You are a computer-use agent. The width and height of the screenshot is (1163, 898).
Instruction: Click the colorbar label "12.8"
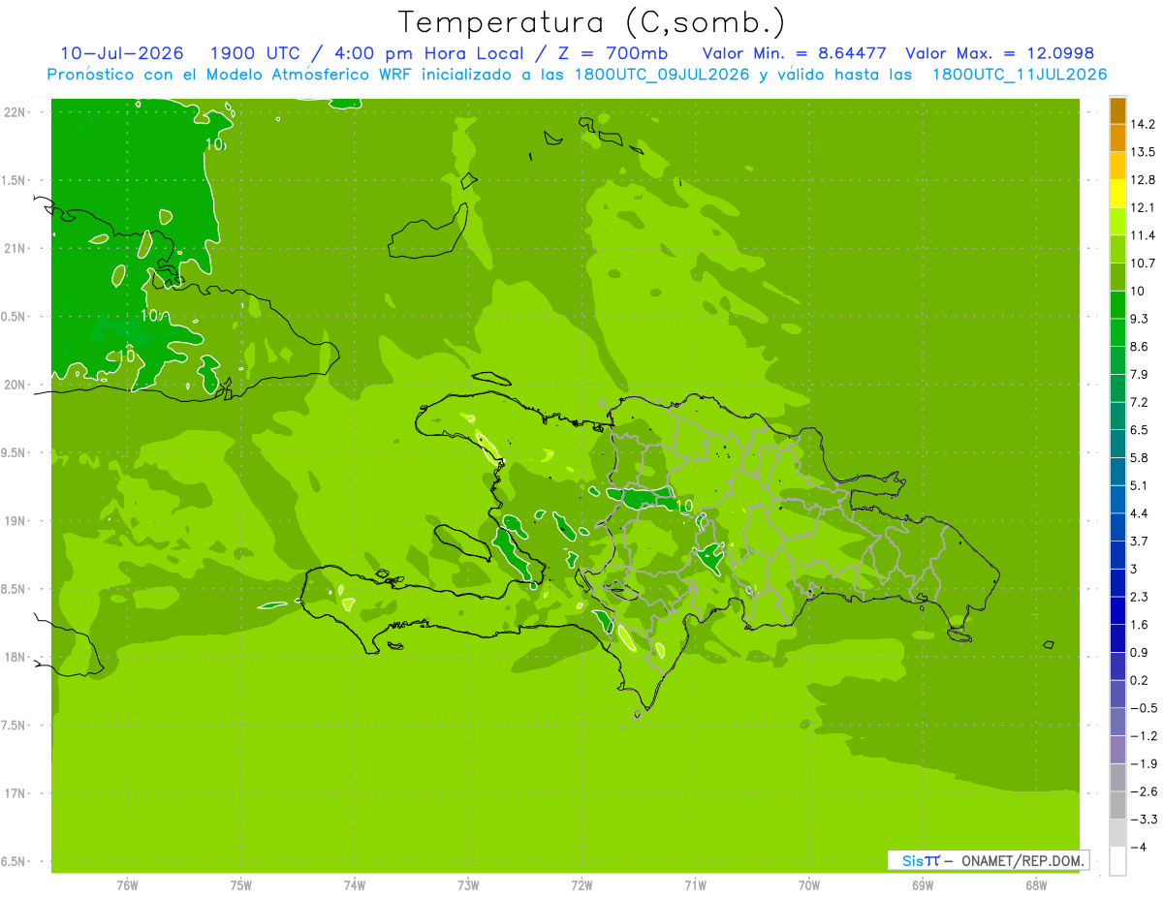tap(1143, 180)
